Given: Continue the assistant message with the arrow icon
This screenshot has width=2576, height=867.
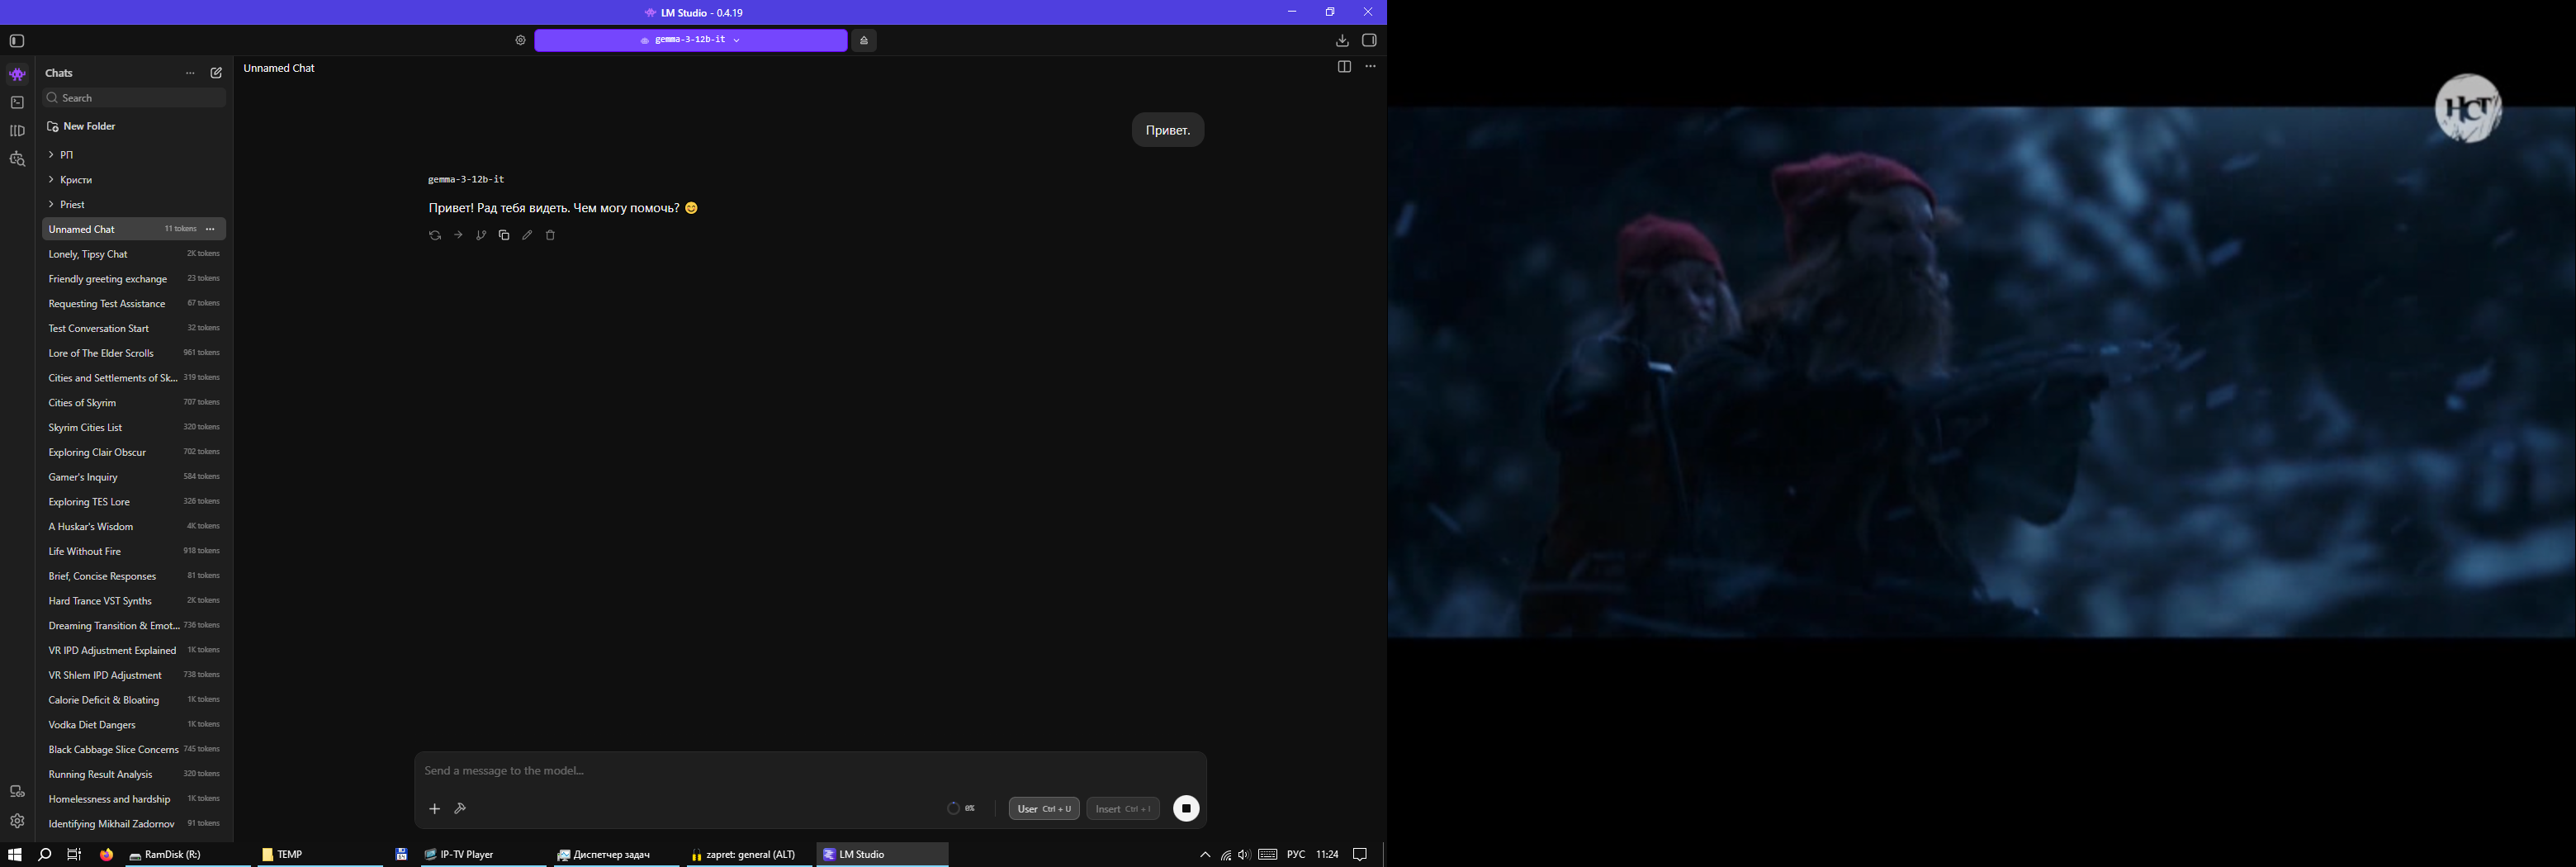Looking at the screenshot, I should tap(458, 236).
